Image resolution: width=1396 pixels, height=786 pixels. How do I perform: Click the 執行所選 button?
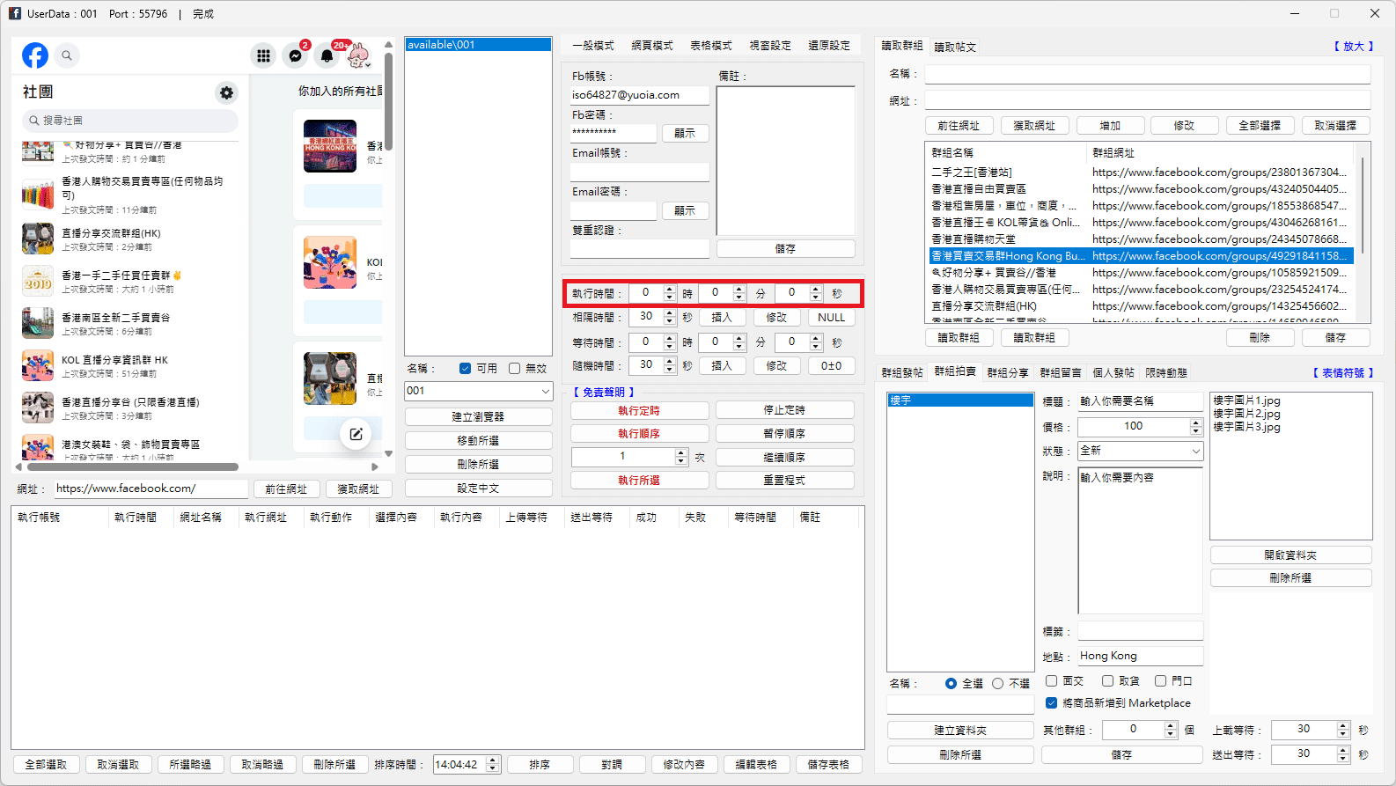[640, 481]
